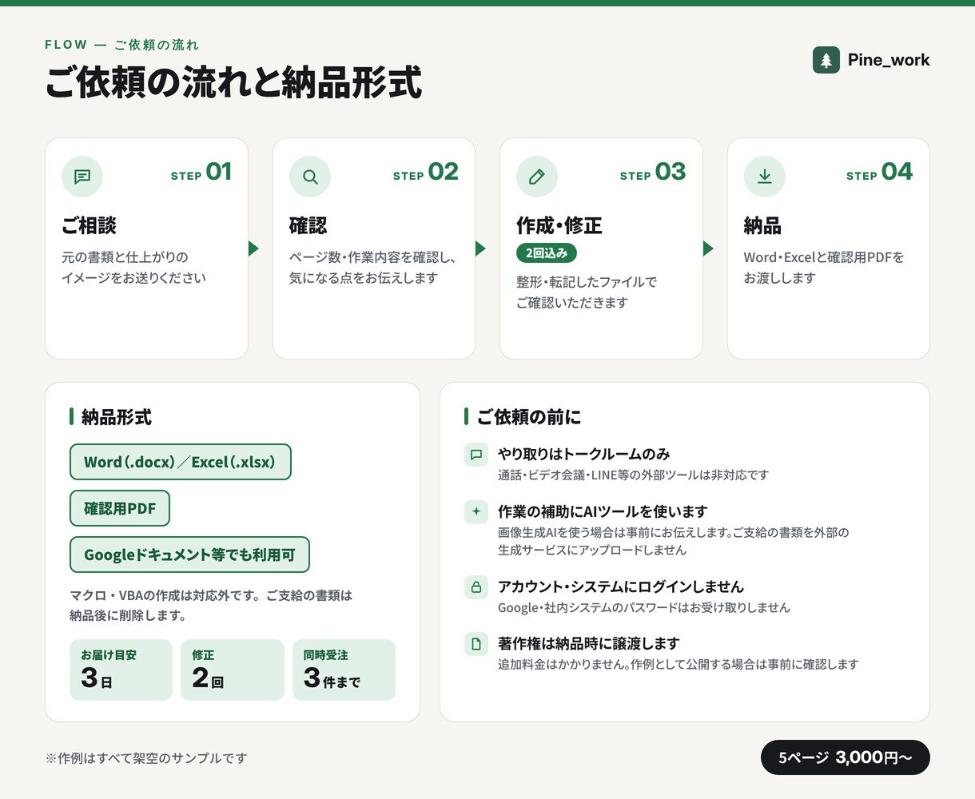Viewport: 975px width, 799px height.
Task: Click the ご相談 card title
Action: [89, 226]
